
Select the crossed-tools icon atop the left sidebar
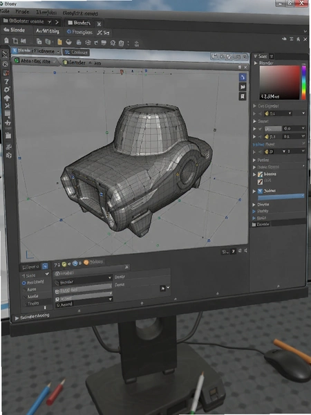click(5, 54)
